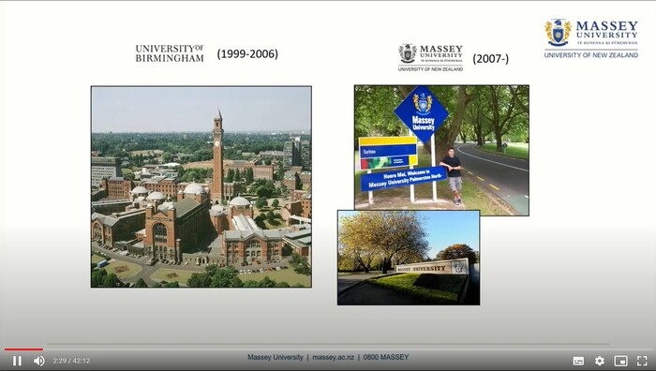656x371 pixels.
Task: Click the University of Birmingham aerial photo
Action: [x=201, y=186]
